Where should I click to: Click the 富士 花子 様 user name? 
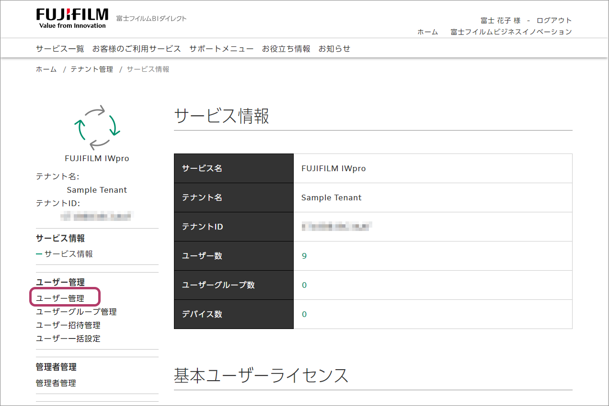(500, 21)
